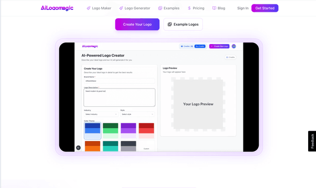Click the large Create Your Logo button
316x188 pixels.
click(137, 24)
